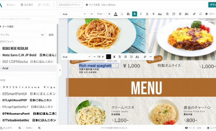Viewport: 216px width, 131px height.
Task: Open the Arial font dropdown in top toolbar
Action: [74, 14]
